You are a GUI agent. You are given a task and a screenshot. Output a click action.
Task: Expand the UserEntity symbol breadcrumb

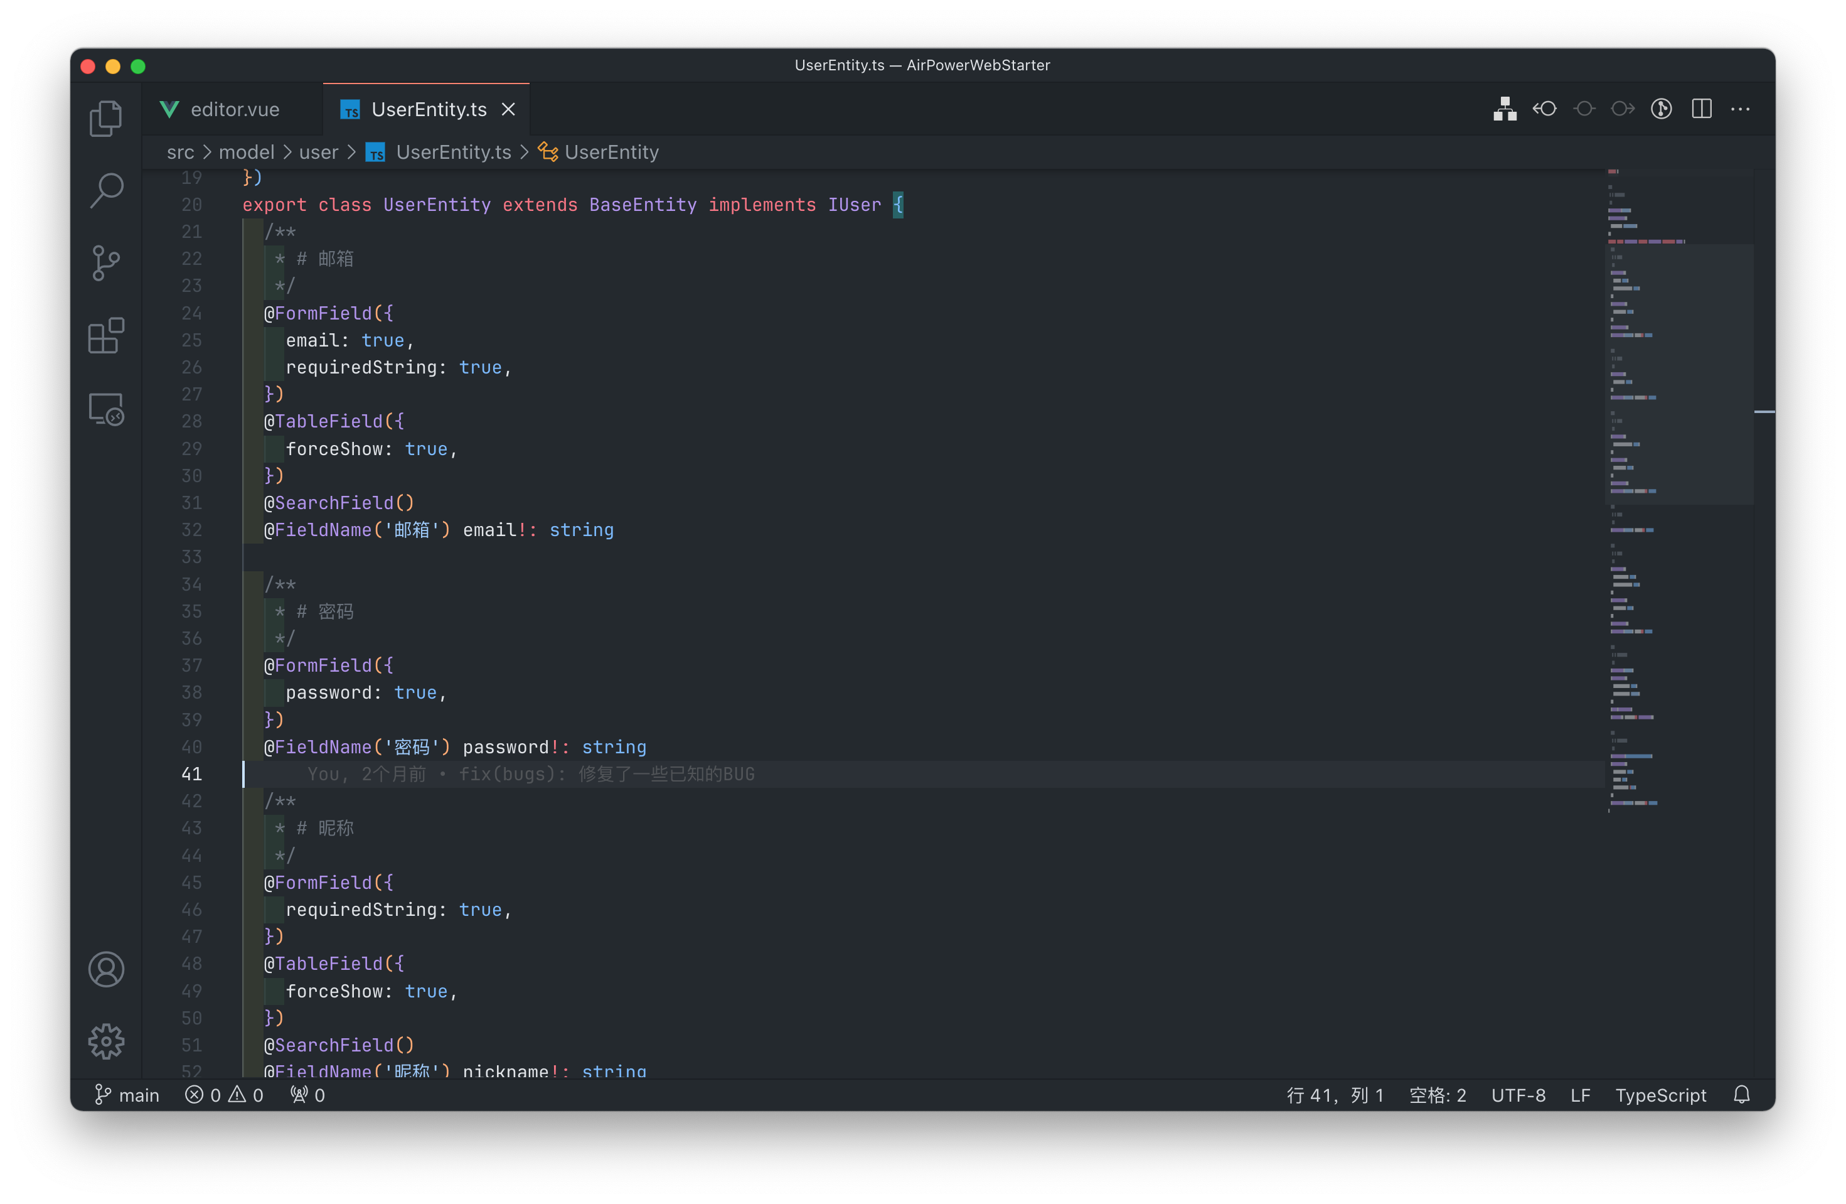coord(611,152)
